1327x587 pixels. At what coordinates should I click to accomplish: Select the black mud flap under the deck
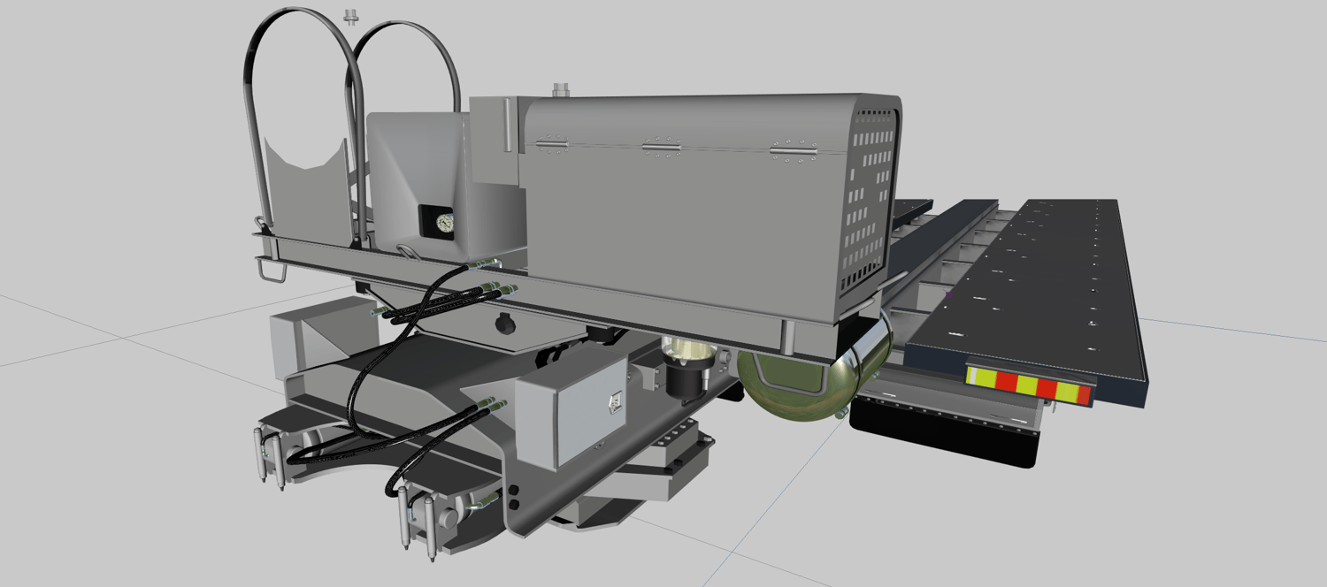943,432
